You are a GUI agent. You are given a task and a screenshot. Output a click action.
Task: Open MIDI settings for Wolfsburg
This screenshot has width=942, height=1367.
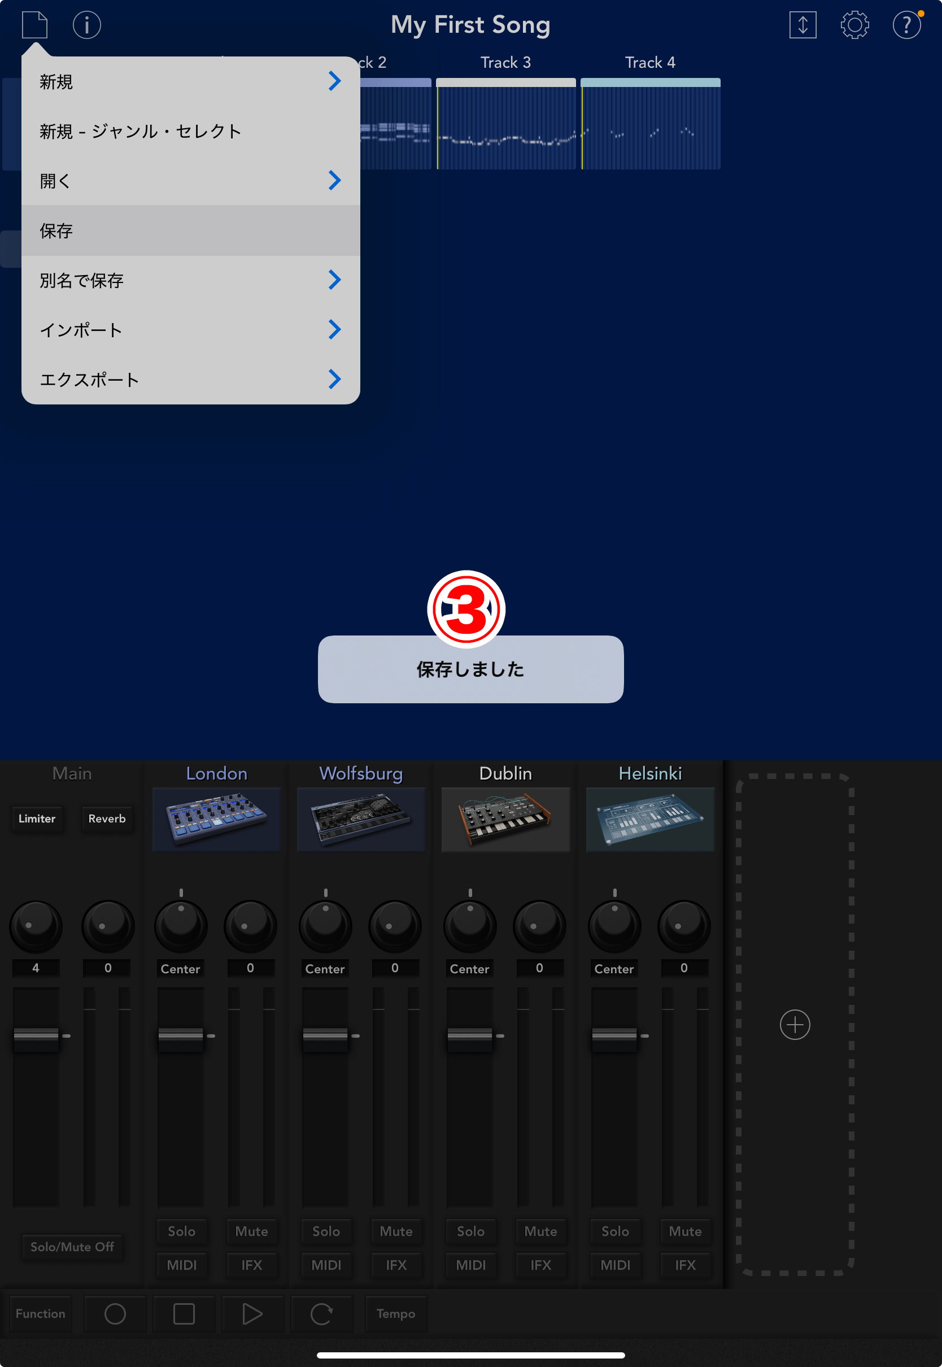(326, 1265)
